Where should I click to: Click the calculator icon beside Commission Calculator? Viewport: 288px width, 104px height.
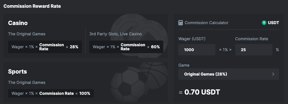point(181,23)
